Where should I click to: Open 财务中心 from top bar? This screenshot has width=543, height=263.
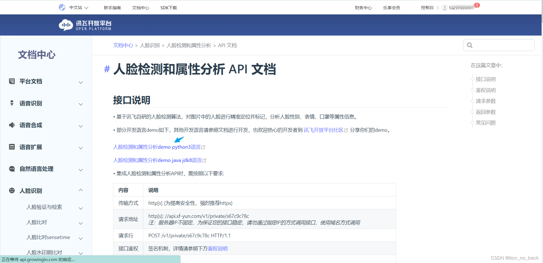pos(363,8)
